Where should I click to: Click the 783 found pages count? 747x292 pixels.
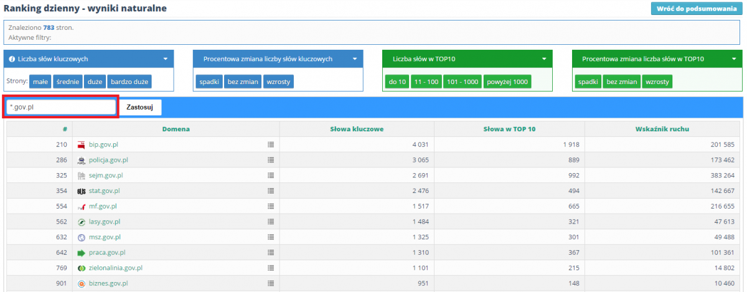point(49,28)
